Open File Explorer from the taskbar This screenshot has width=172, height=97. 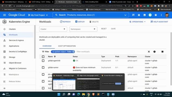pos(84,94)
